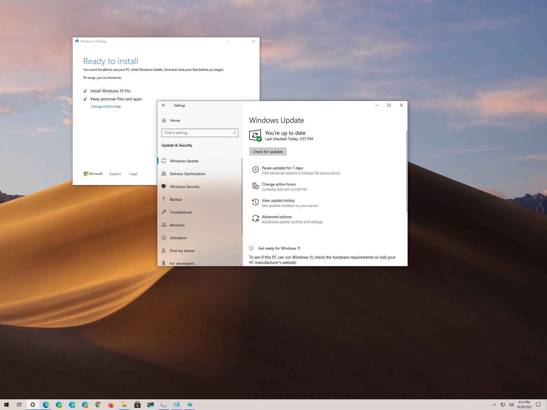Maximize the Settings window

389,105
